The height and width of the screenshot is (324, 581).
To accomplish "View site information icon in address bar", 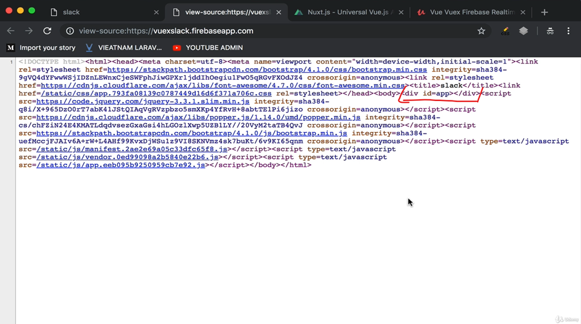I will point(70,31).
